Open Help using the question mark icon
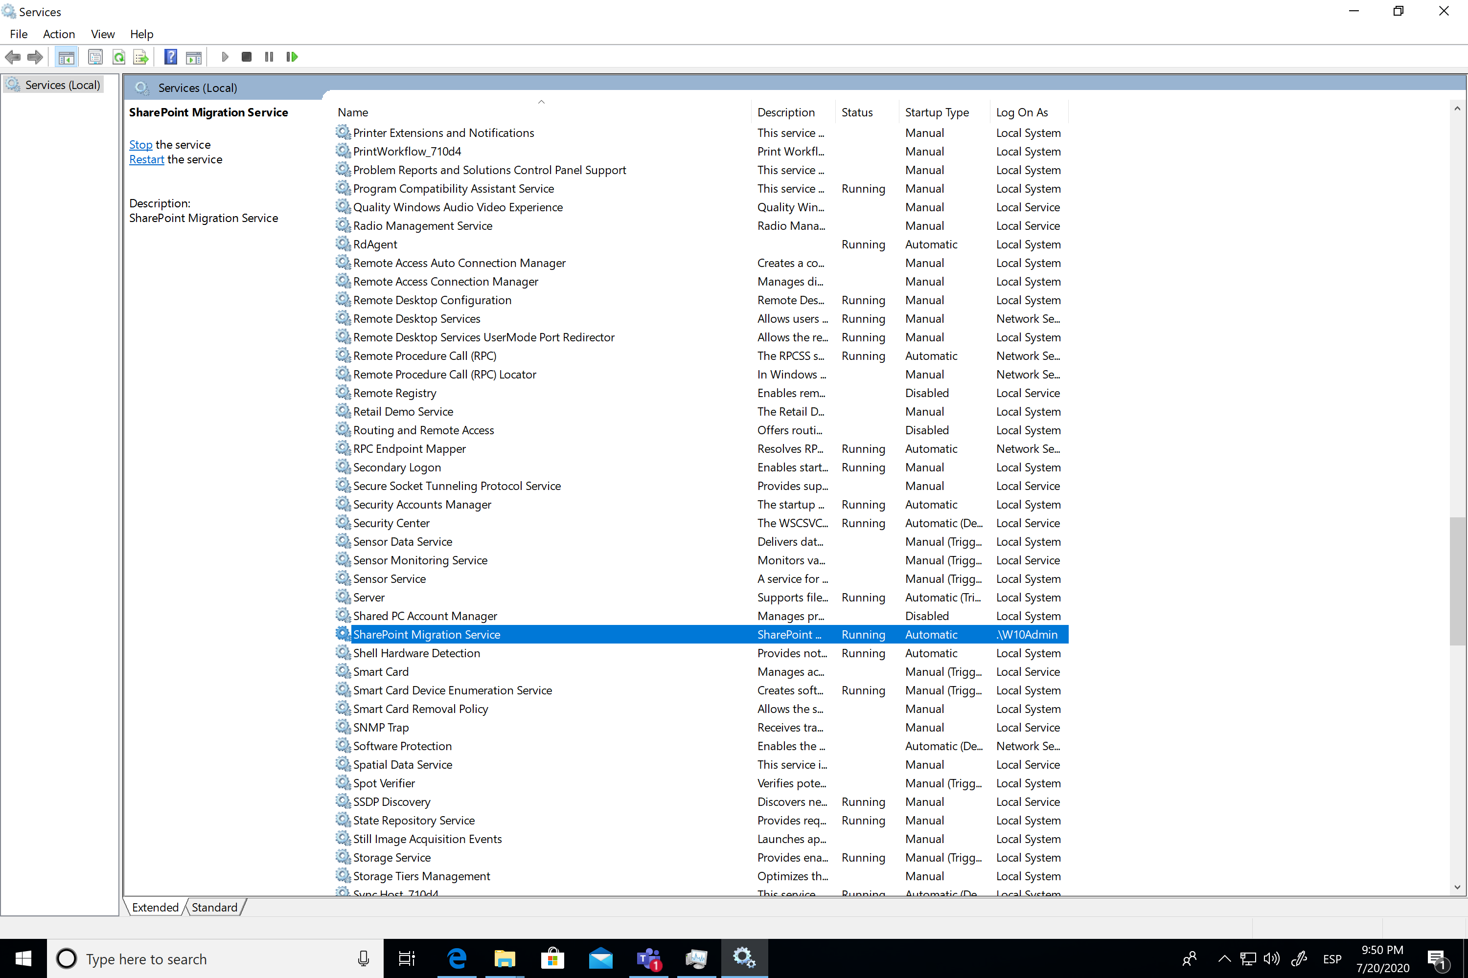Screen dimensions: 1468x978 [170, 57]
